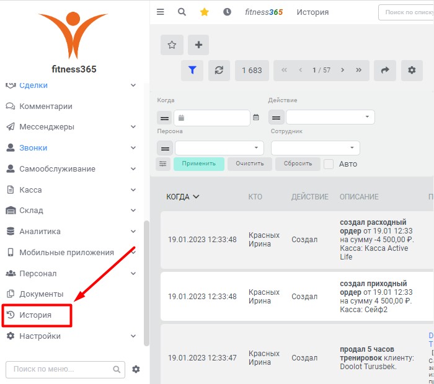Open calendar picker next to Когда field
The image size is (434, 384).
(x=256, y=117)
